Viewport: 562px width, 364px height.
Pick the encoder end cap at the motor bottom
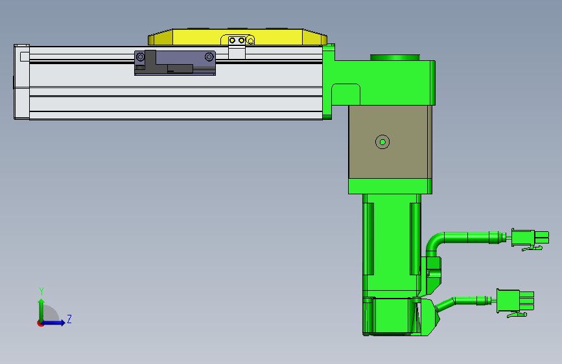tap(391, 316)
